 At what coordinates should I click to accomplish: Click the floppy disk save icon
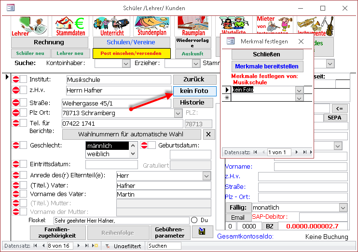tap(199, 232)
